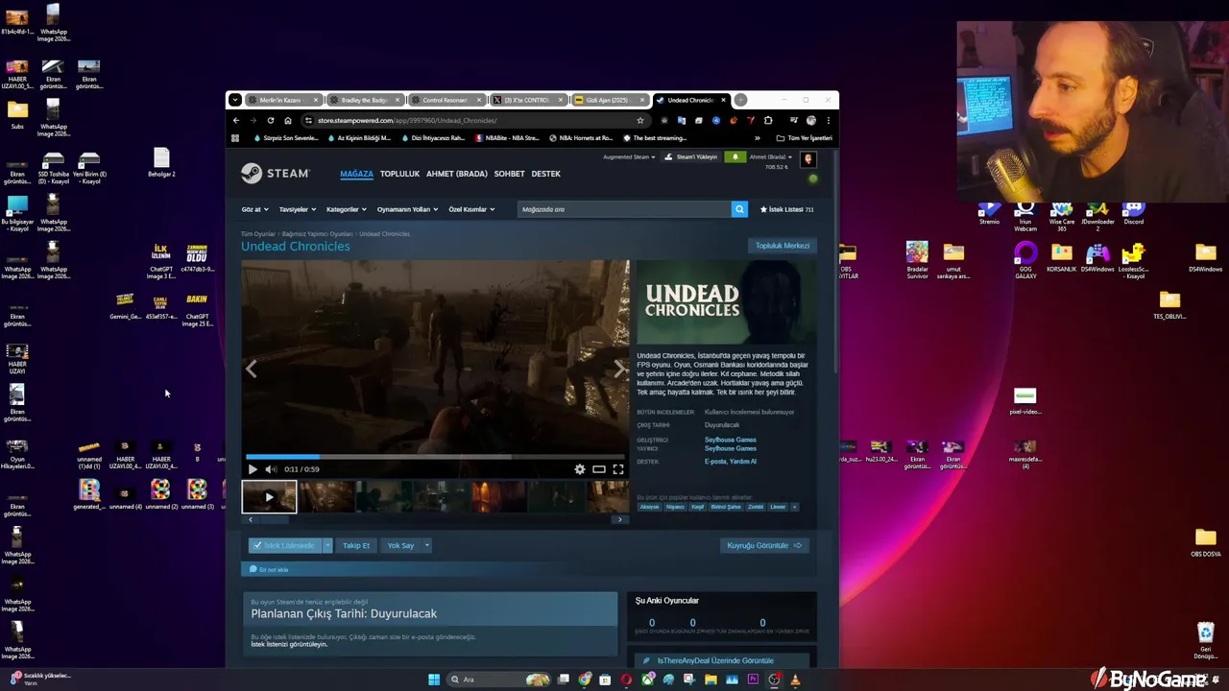Viewport: 1229px width, 691px height.
Task: Open the Steam profile avatar
Action: (x=808, y=159)
